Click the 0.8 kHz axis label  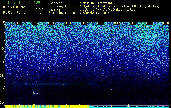2,76
